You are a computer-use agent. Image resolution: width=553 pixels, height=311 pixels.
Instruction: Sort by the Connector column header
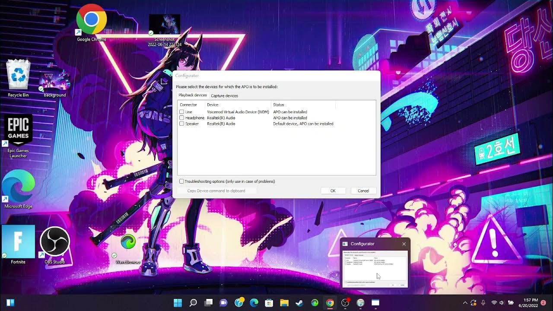point(191,105)
